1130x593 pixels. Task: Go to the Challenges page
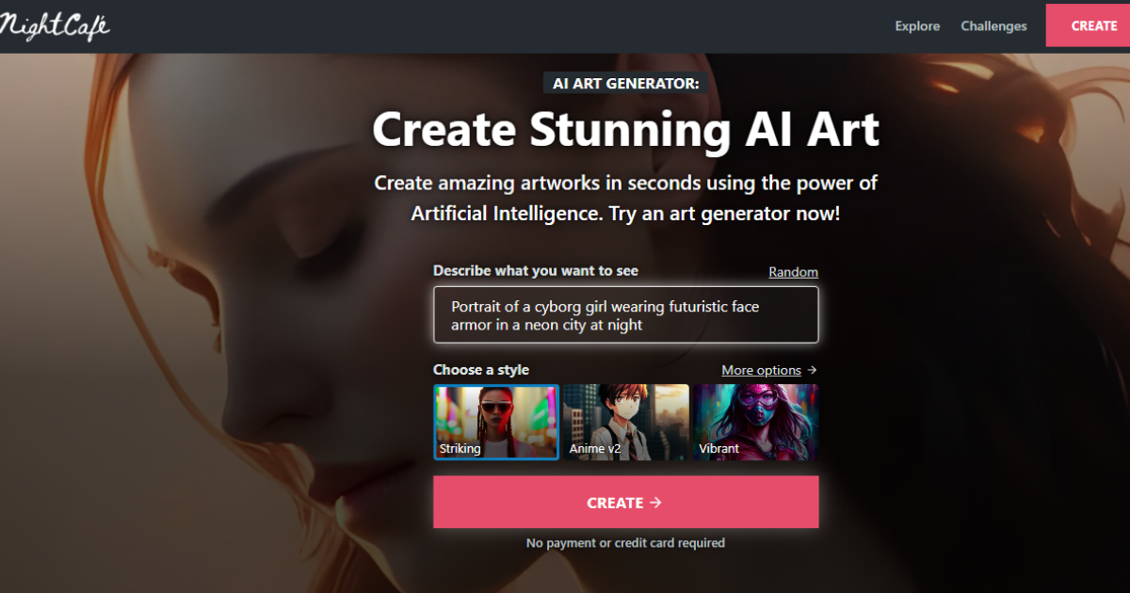[993, 26]
